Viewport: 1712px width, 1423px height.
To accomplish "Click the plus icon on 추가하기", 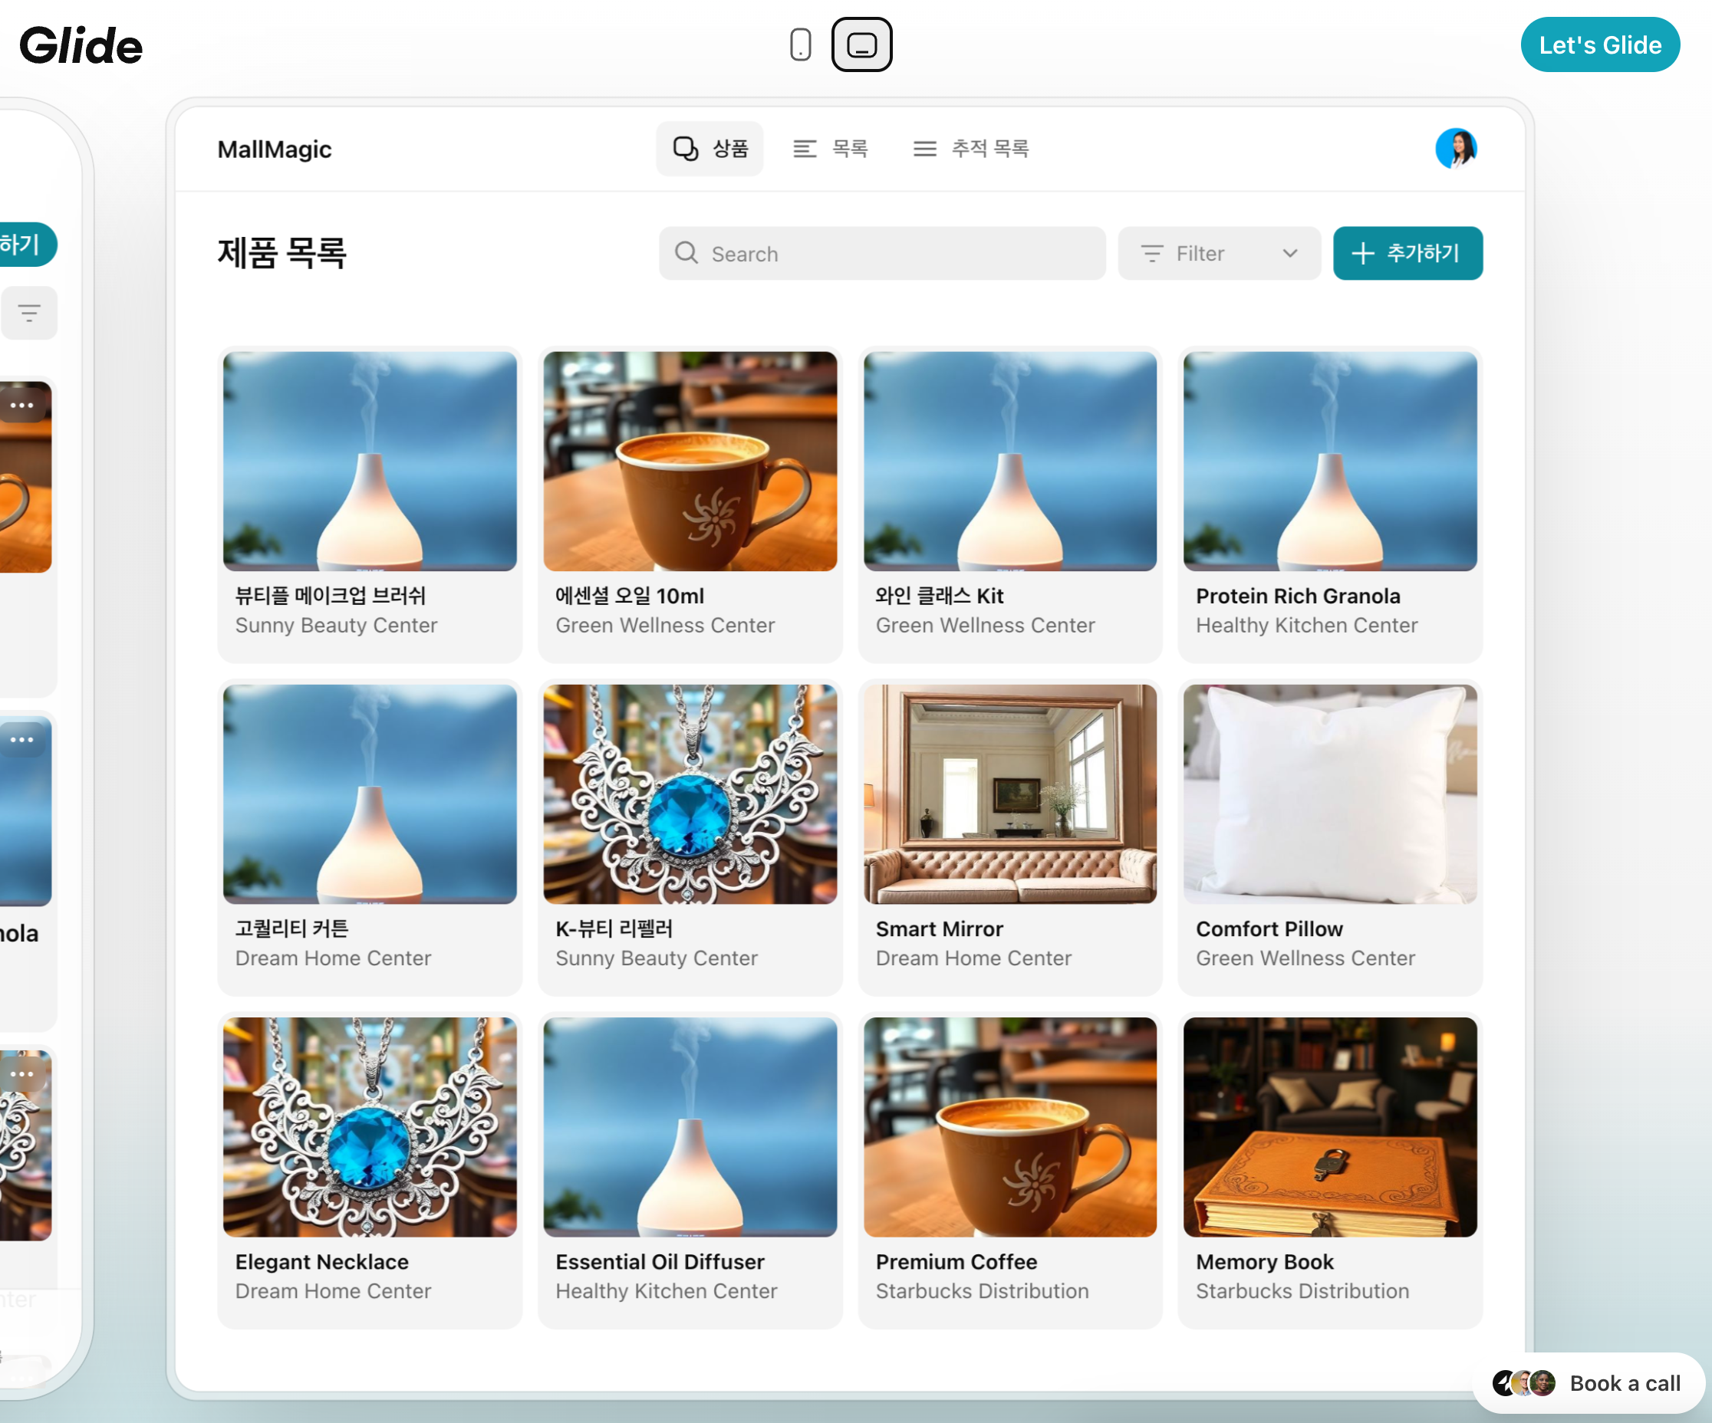I will click(x=1362, y=254).
